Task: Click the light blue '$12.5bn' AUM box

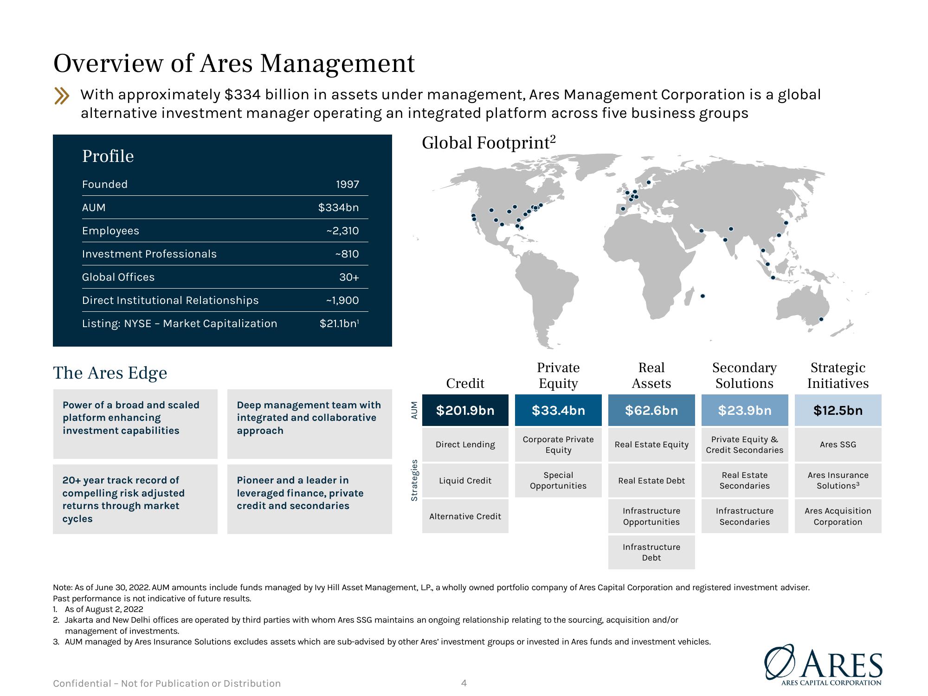Action: (x=838, y=410)
